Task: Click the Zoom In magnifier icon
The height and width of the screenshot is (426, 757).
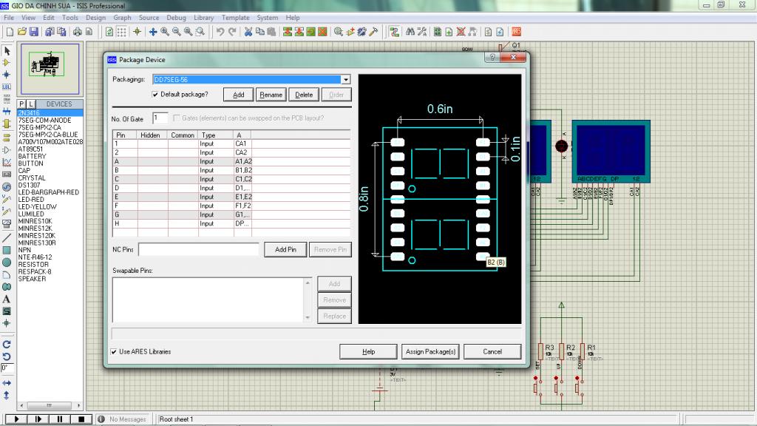Action: (165, 32)
